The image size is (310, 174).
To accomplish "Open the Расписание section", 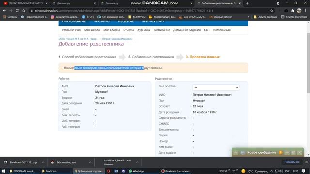I will pos(161,30).
